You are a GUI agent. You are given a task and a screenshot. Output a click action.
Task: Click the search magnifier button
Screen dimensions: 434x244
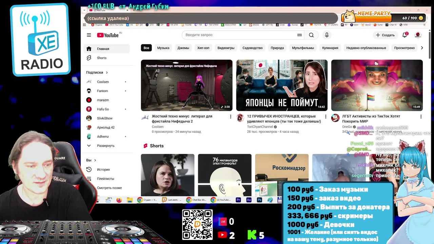coord(311,35)
